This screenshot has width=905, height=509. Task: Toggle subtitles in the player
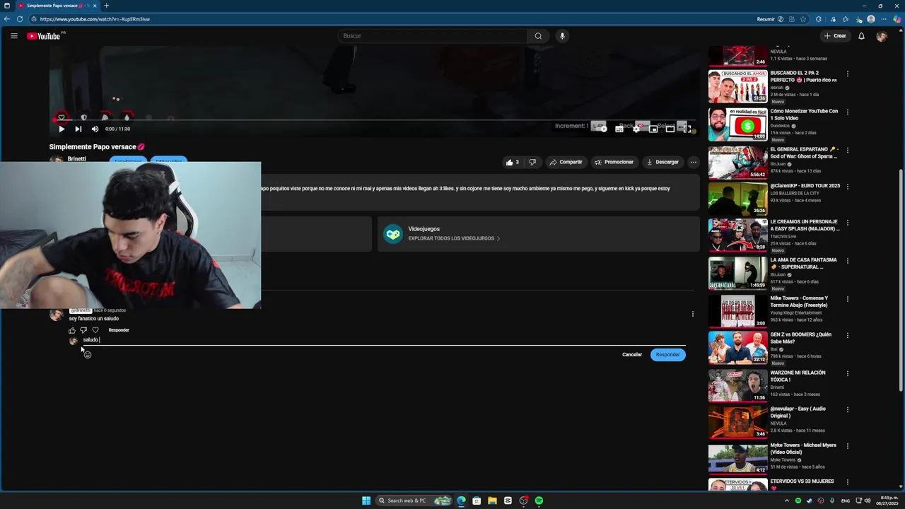click(x=619, y=129)
